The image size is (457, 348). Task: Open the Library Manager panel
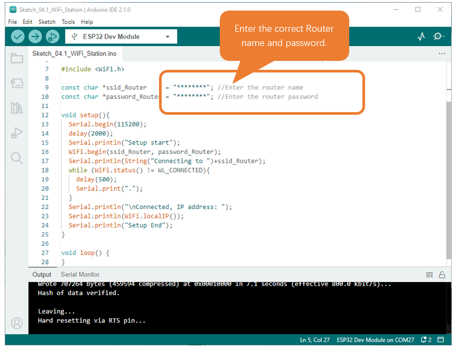16,108
